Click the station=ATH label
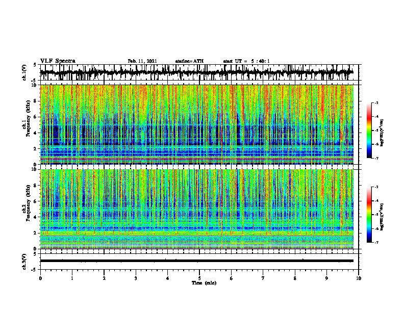Screen dimensions: 404x312 (x=189, y=61)
